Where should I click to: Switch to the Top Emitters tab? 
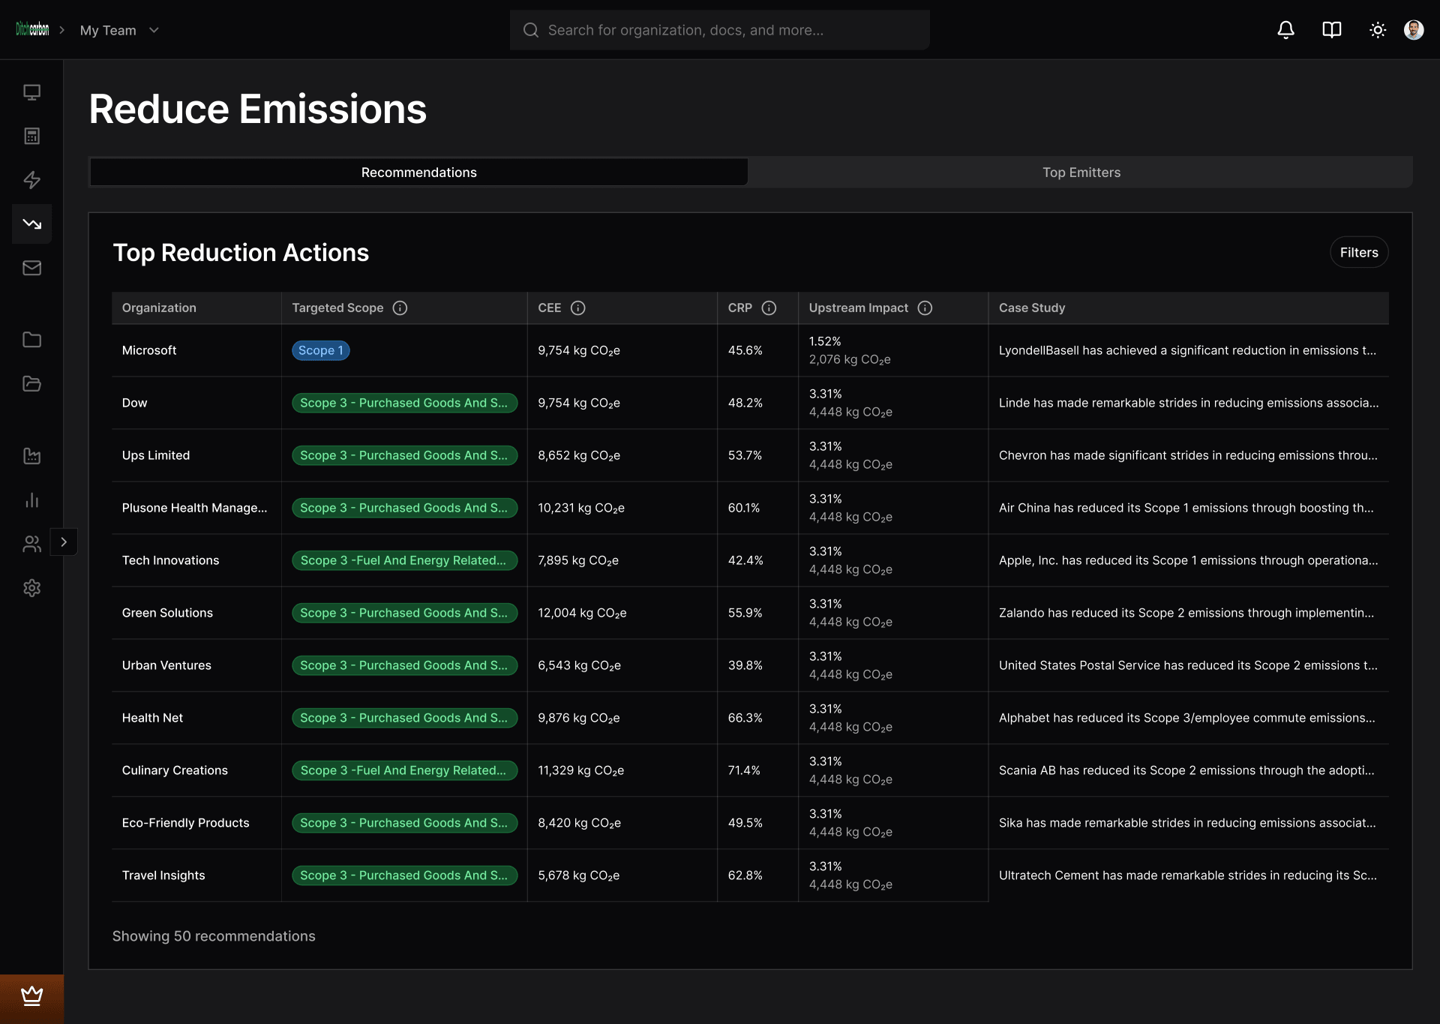(x=1081, y=173)
